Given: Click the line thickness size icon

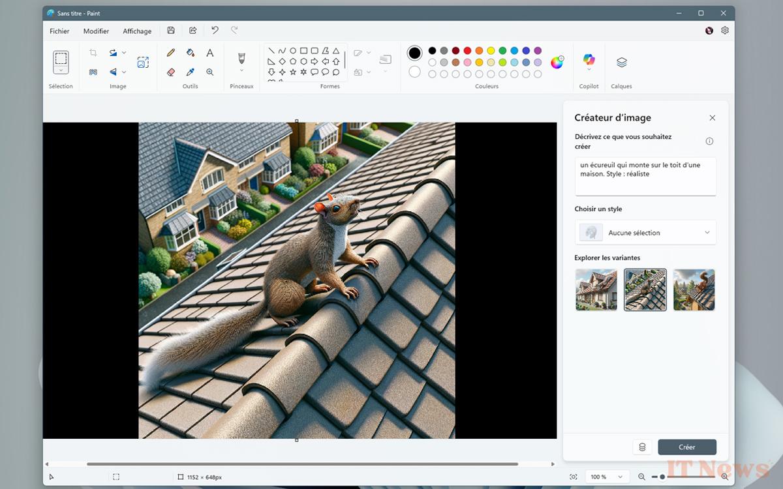Looking at the screenshot, I should (385, 60).
